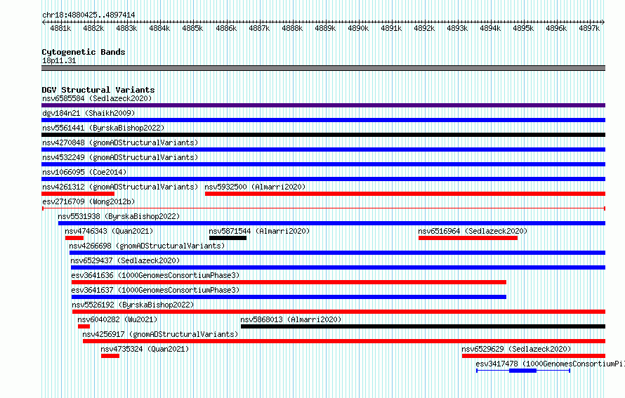Click the Cytogenetic Bands track title

[x=84, y=52]
